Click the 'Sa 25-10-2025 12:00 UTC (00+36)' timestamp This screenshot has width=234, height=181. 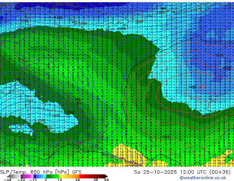coord(182,172)
